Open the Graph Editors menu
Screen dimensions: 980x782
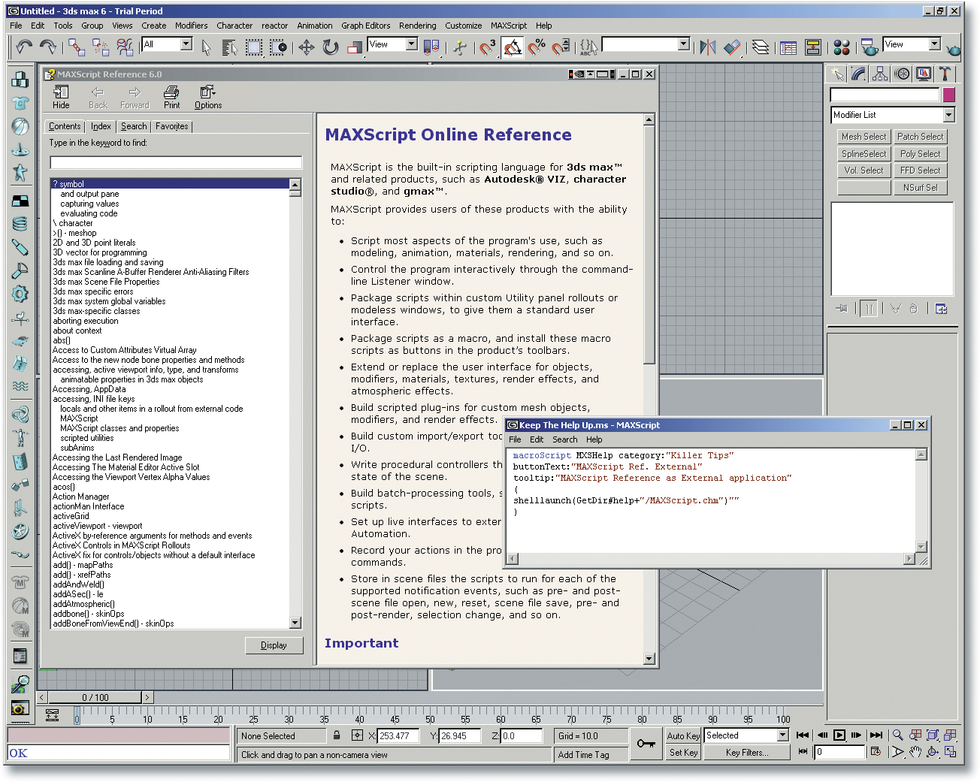coord(366,26)
